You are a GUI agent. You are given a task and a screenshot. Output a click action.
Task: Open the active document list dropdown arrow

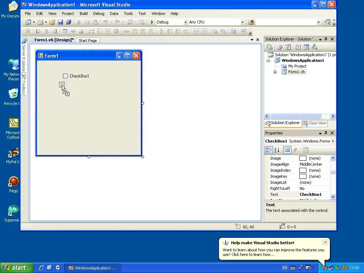(x=252, y=40)
